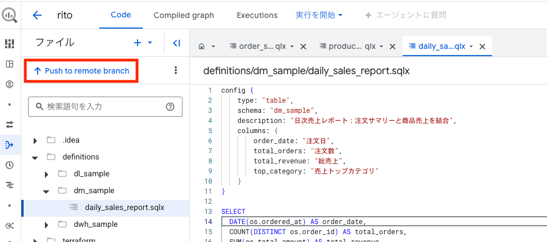Open the scheduled queries clock icon
The height and width of the screenshot is (242, 547).
10,165
